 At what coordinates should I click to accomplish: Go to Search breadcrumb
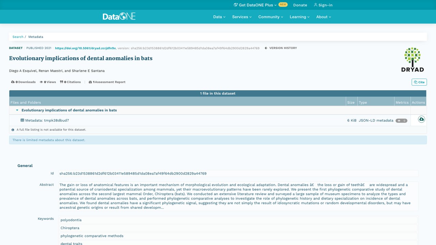point(18,37)
